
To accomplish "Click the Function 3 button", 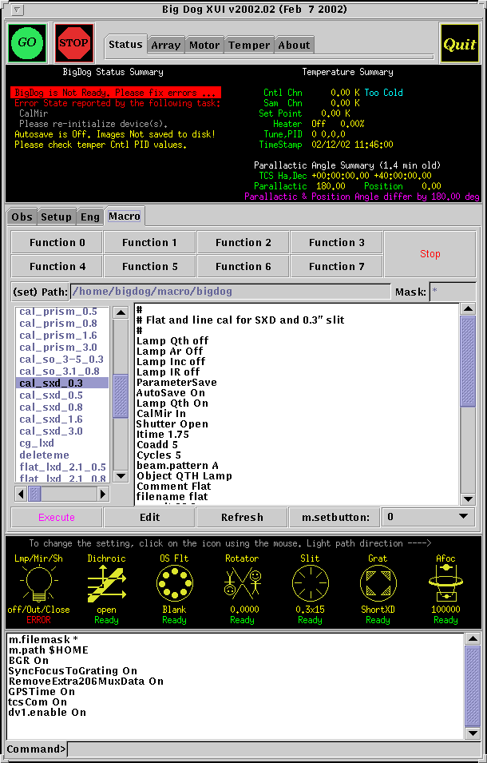I will (x=336, y=242).
